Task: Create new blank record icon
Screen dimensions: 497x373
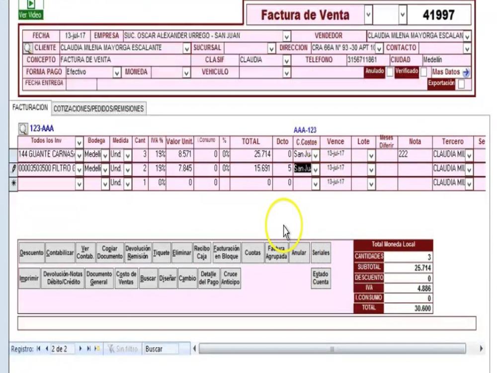Action: tap(97, 349)
